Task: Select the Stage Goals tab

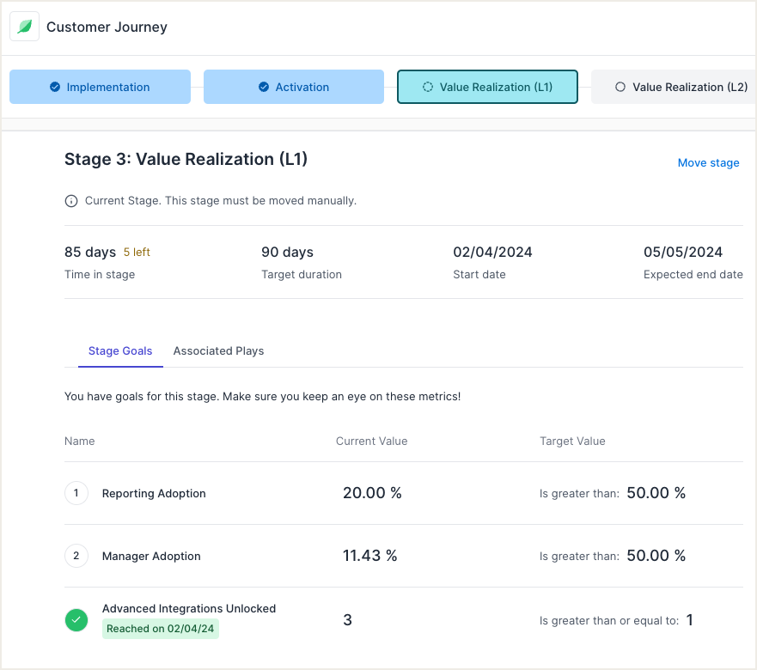Action: click(x=120, y=350)
